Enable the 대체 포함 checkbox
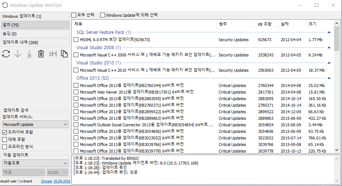Image resolution: width=342 pixels, height=186 pixels. tap(5, 139)
